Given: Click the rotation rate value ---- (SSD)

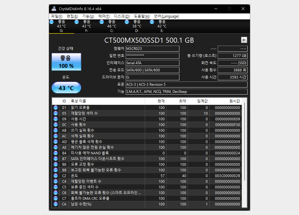Looking at the screenshot, I should coord(232,63).
